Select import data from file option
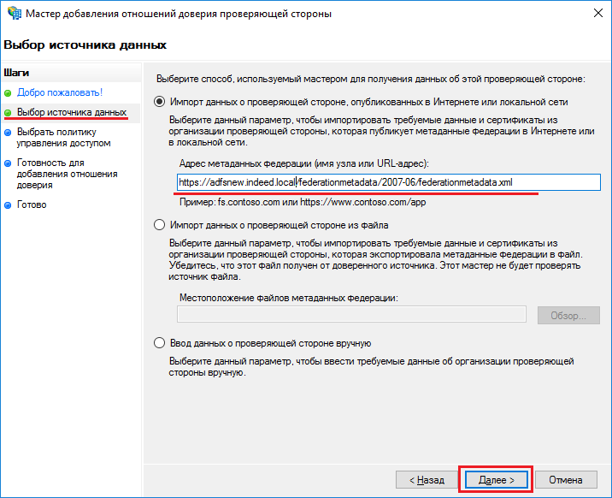612x498 pixels. tap(159, 225)
